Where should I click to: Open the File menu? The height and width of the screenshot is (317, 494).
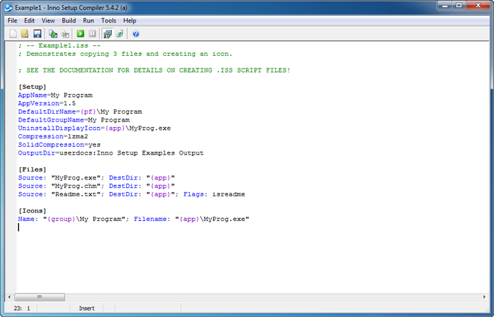[12, 20]
